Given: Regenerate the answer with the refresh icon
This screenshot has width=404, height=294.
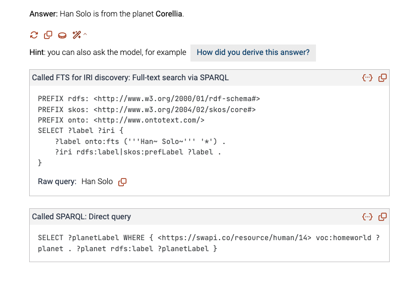Looking at the screenshot, I should tap(34, 35).
